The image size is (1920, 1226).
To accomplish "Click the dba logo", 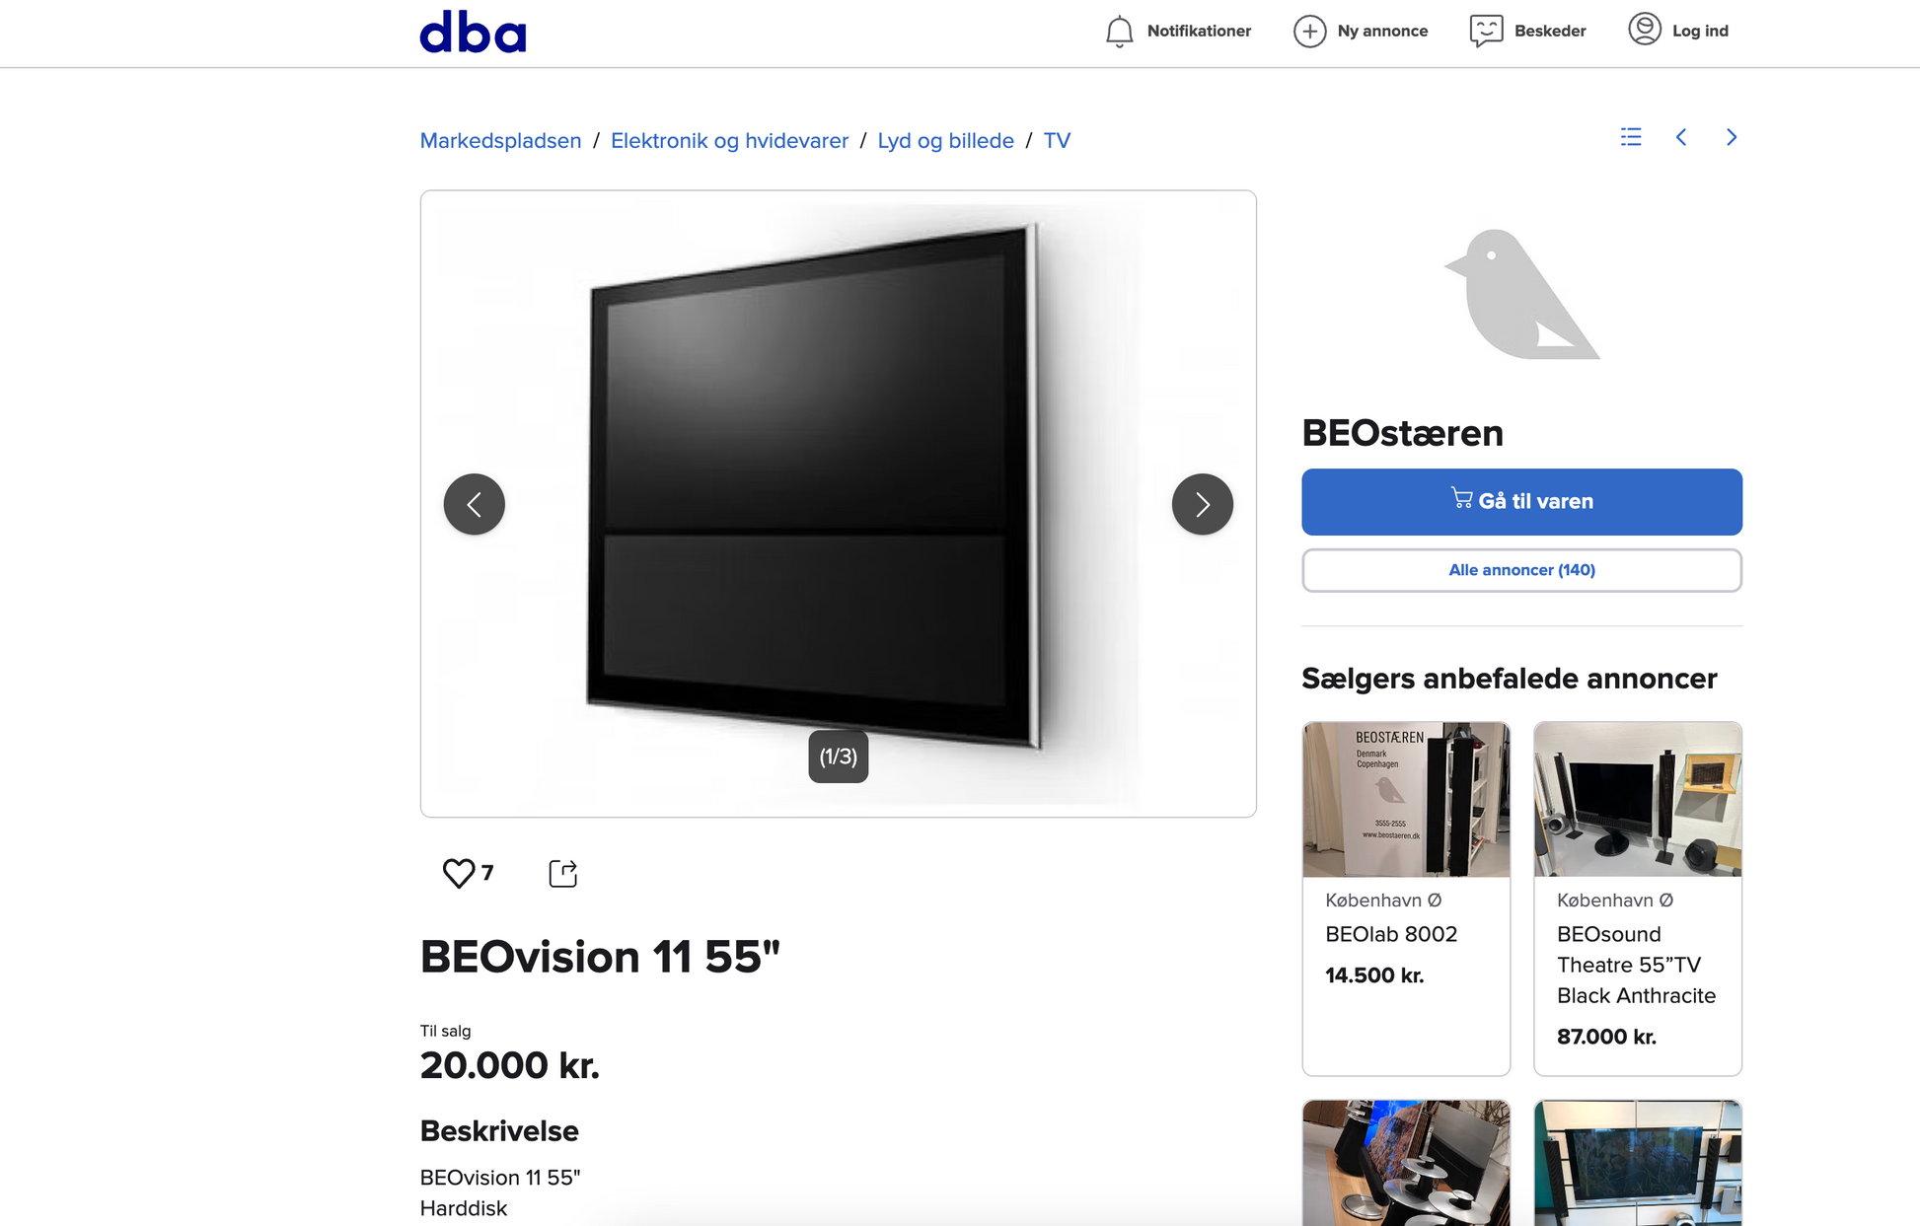I will [473, 32].
